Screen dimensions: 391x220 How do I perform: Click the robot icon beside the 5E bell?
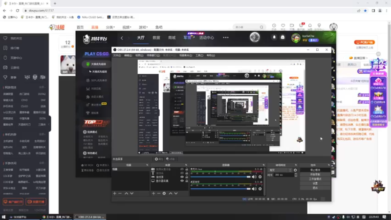(x=282, y=37)
